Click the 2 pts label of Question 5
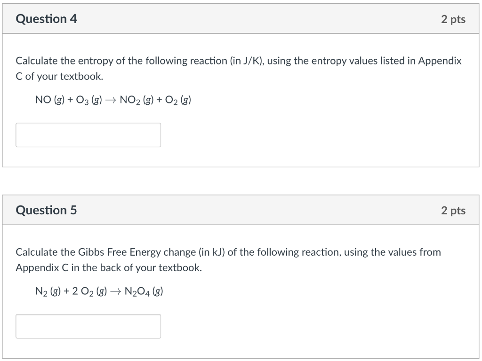The width and height of the screenshot is (482, 361). [x=453, y=211]
